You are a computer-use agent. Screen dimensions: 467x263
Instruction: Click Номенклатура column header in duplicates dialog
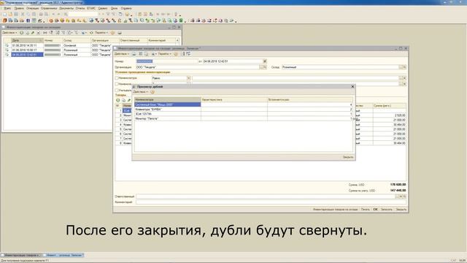pyautogui.click(x=168, y=99)
